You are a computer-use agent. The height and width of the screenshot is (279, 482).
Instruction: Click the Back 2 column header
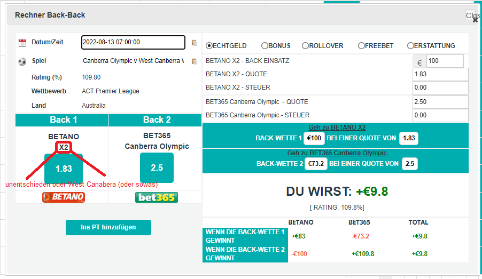tap(156, 120)
